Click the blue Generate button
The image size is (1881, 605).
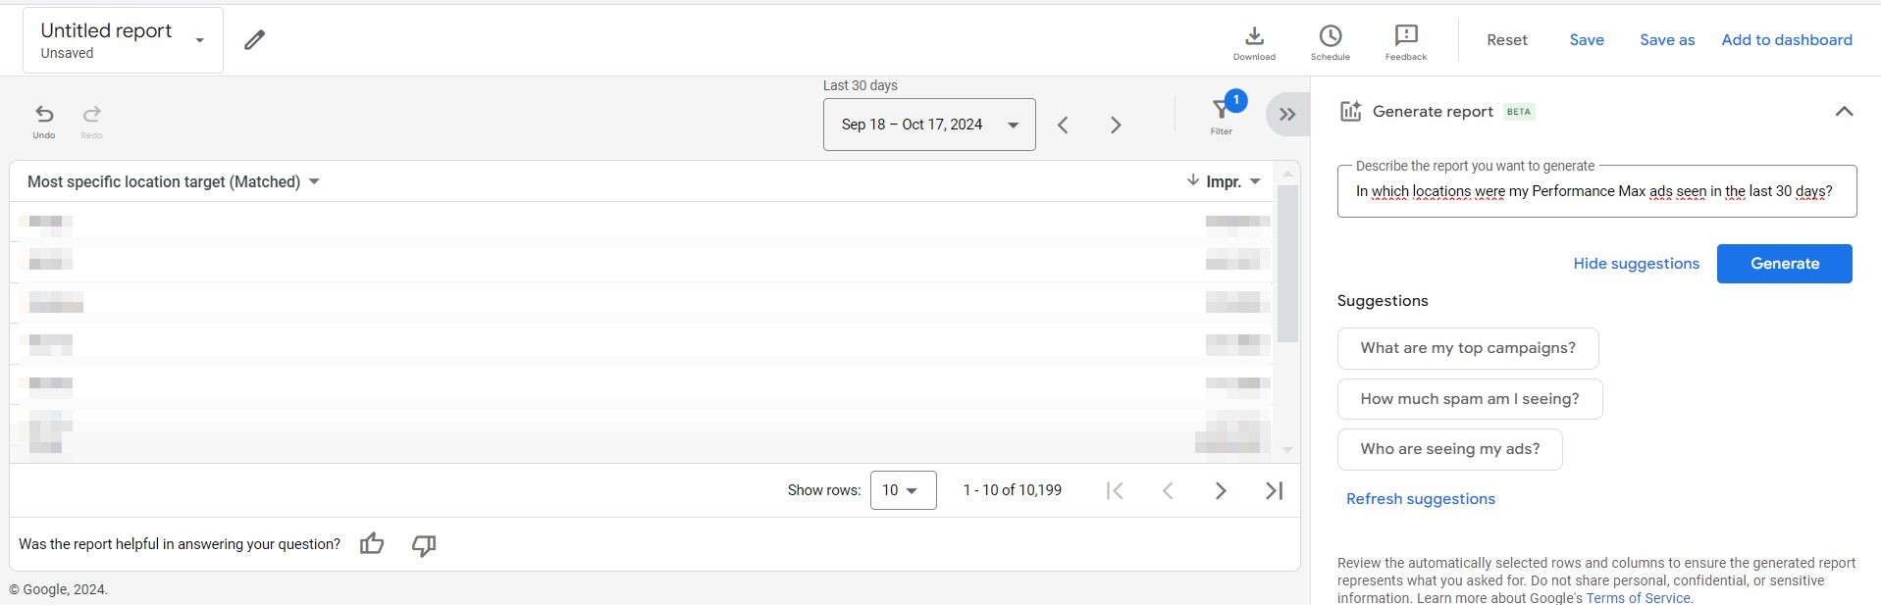[1784, 264]
